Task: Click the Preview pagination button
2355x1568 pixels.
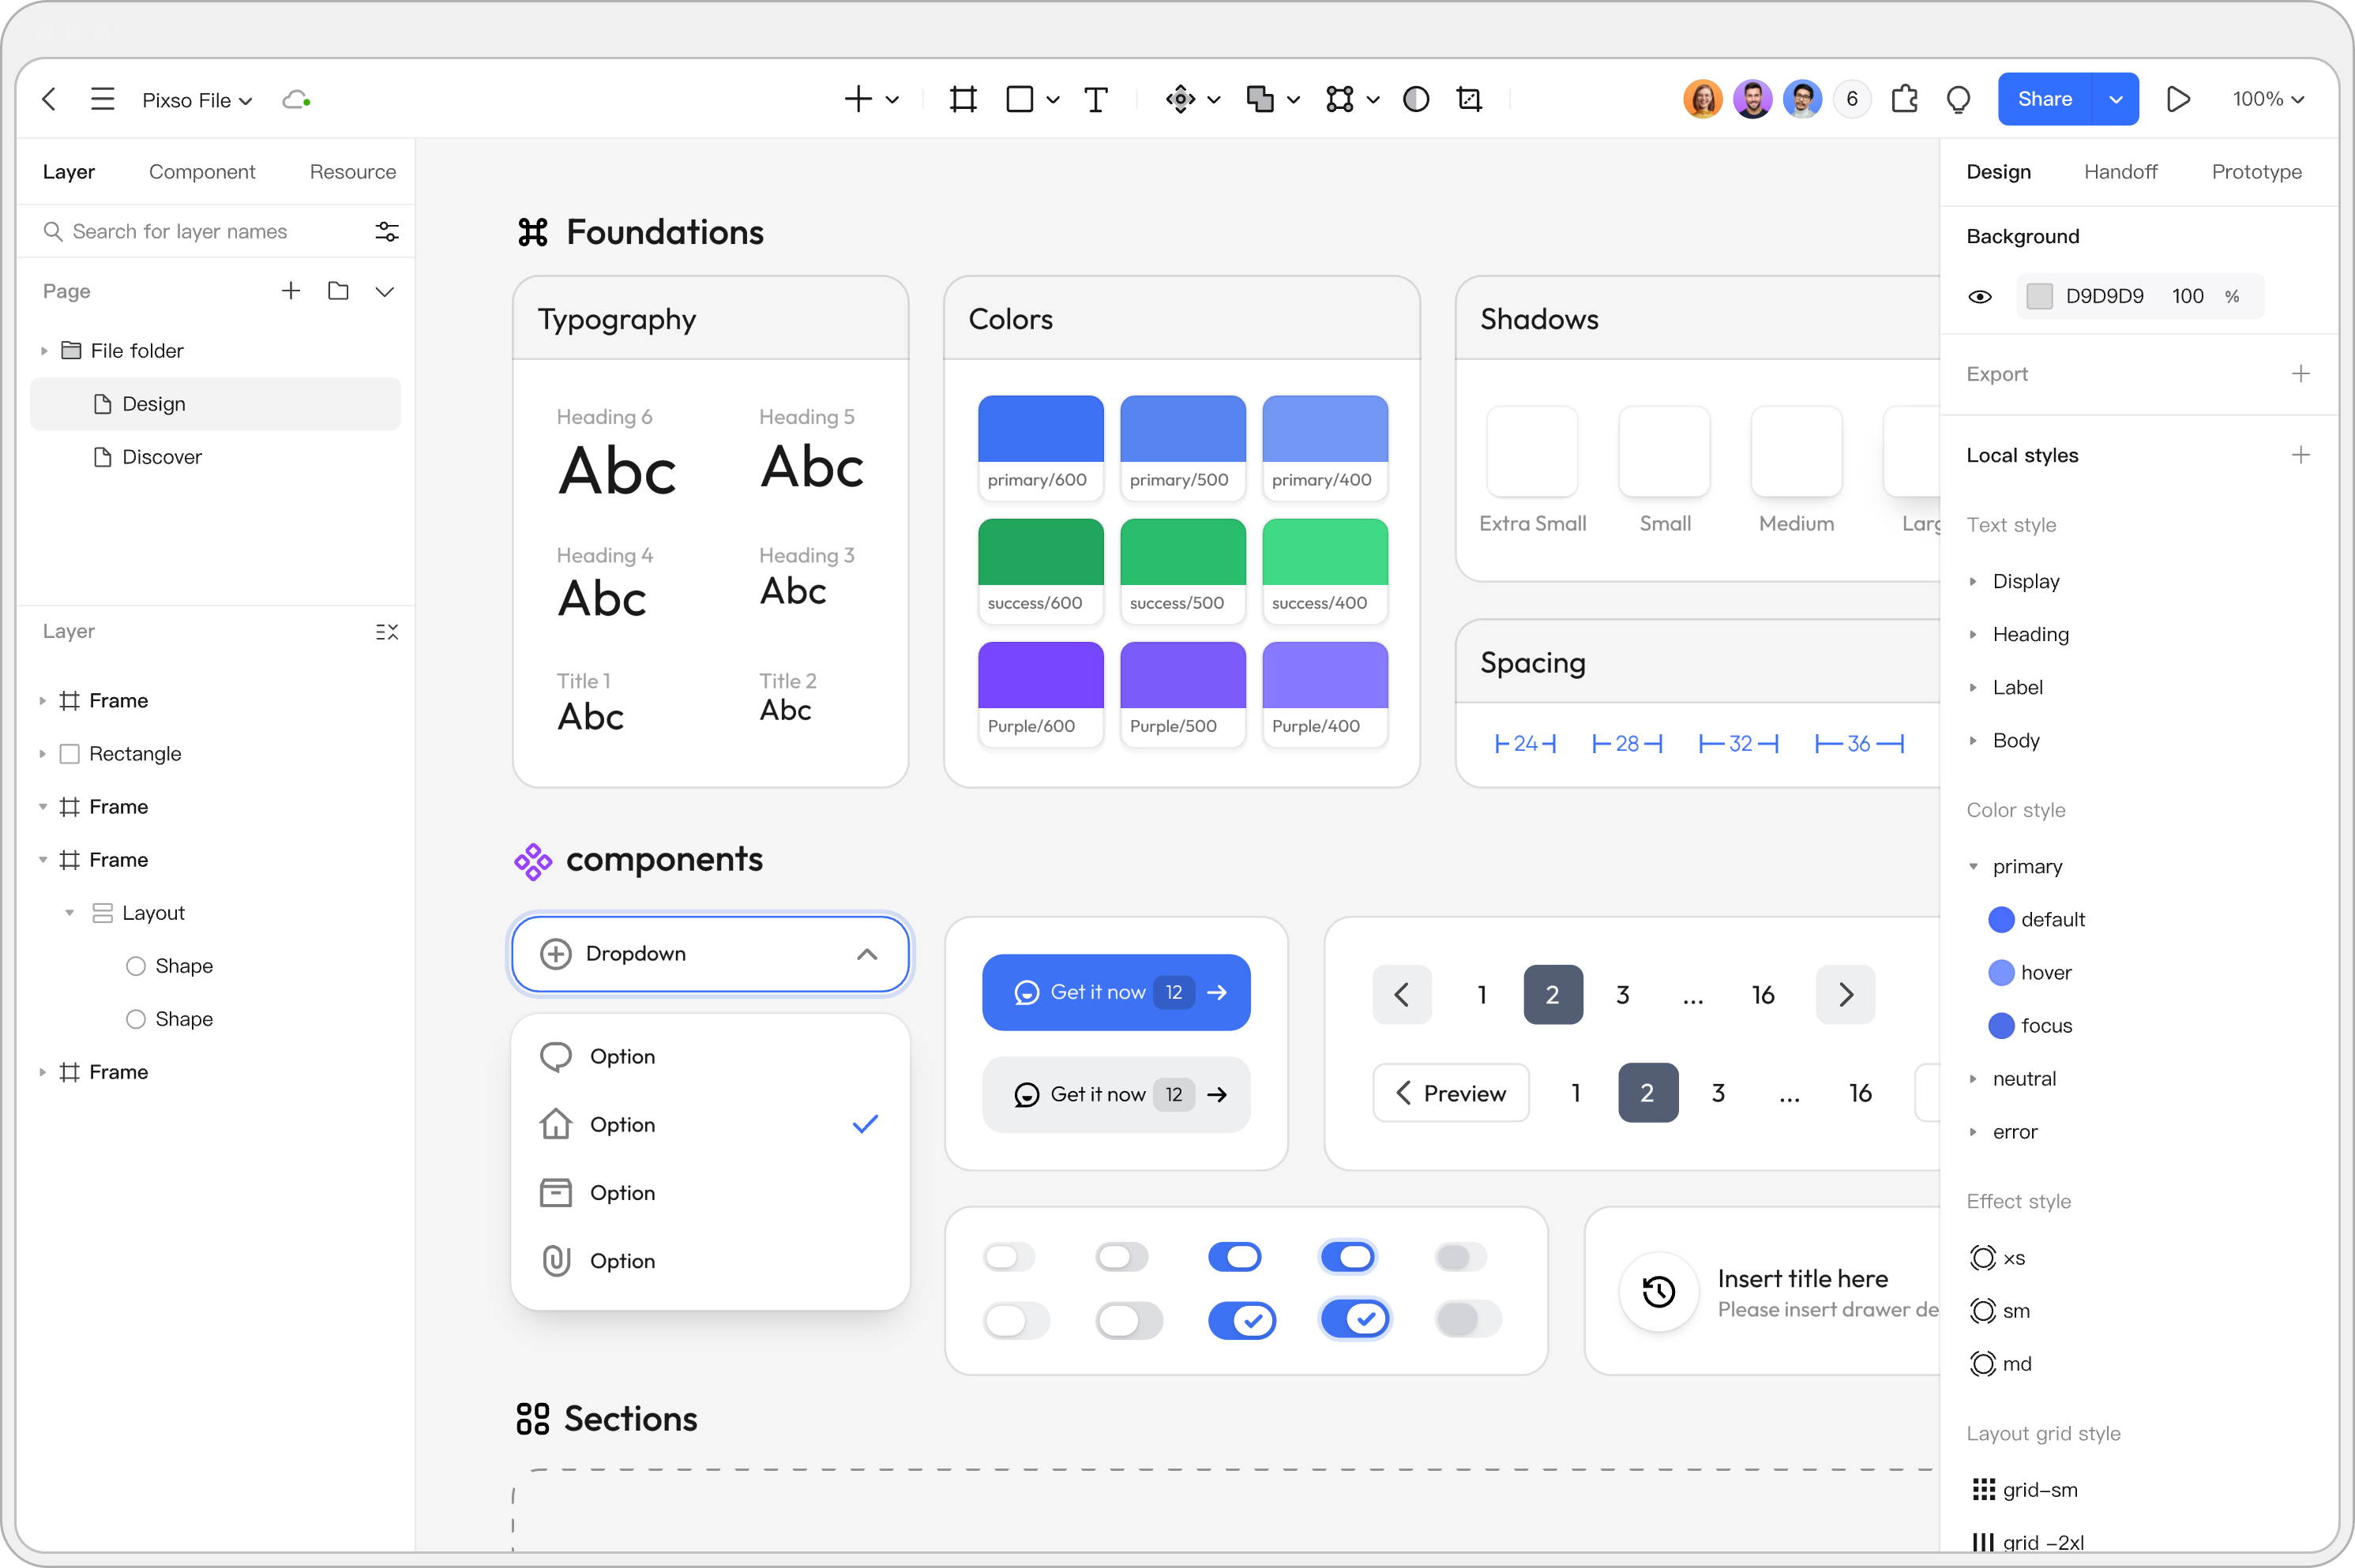Action: click(x=1451, y=1093)
